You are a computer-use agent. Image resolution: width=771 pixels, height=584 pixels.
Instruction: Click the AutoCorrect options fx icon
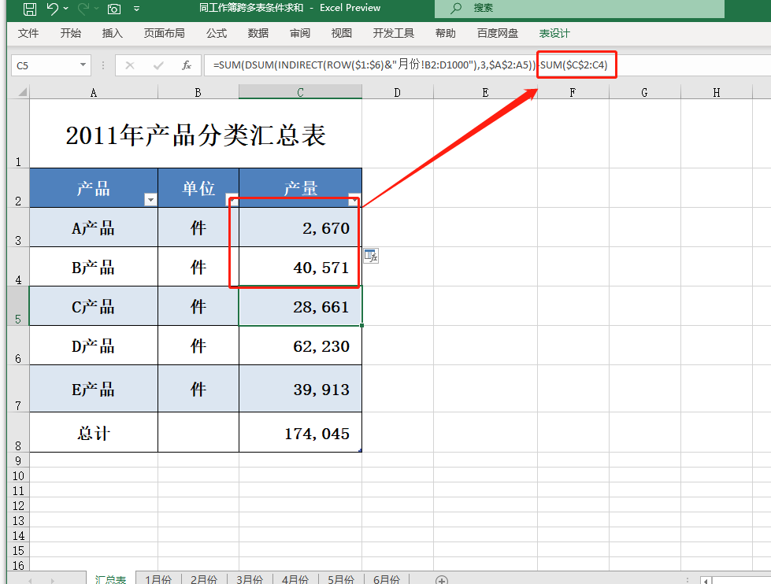pos(371,256)
